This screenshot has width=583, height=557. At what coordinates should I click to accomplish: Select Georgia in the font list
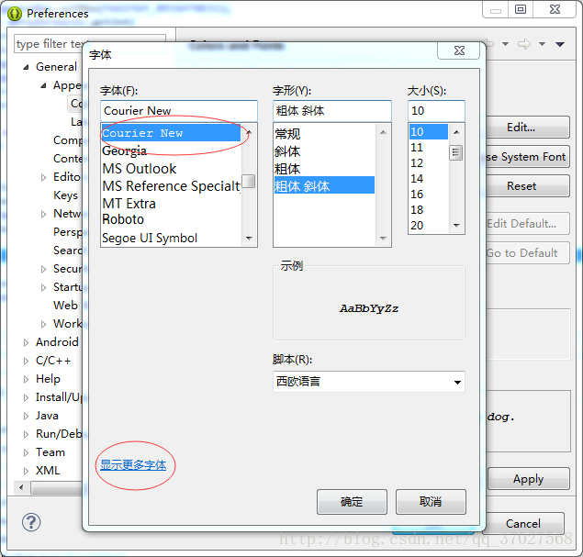click(x=172, y=150)
